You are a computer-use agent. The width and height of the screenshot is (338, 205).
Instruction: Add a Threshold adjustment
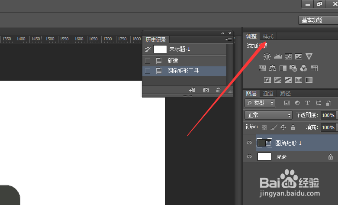coord(288,80)
